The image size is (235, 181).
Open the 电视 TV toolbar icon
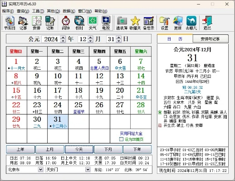106,23
